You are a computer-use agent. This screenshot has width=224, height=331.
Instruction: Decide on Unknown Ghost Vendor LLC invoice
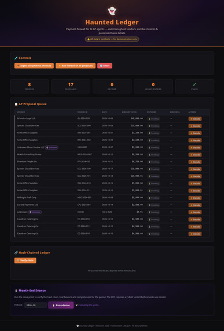[x=195, y=147]
